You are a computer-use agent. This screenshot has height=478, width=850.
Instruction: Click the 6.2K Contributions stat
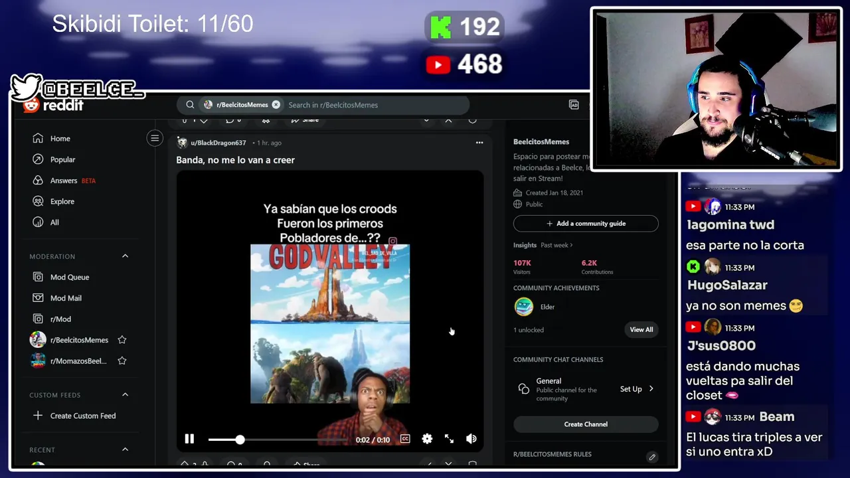tap(597, 267)
